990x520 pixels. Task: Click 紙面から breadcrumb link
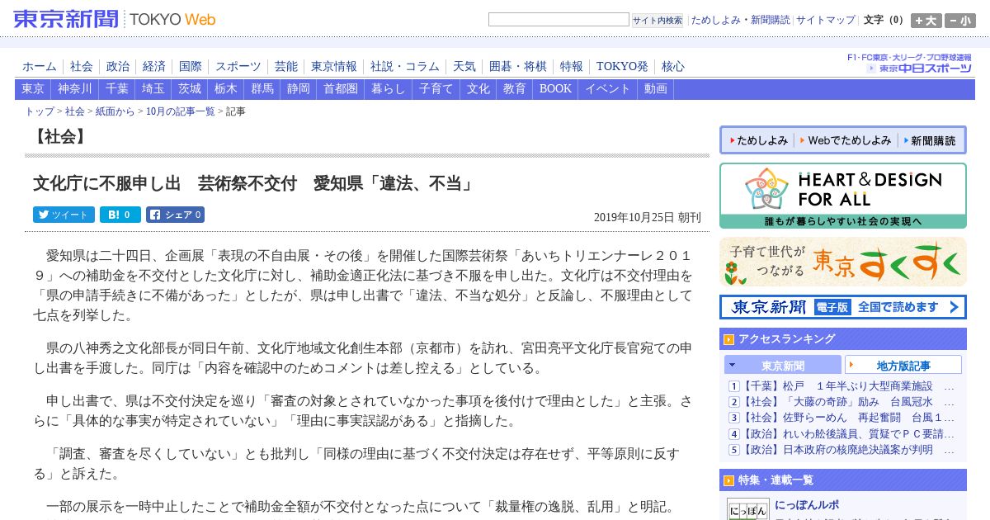(115, 111)
